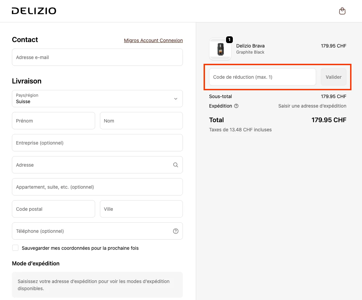
Task: Click the Delizio logo
Action: coord(34,11)
